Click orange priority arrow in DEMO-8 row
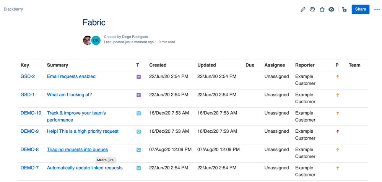 (x=338, y=150)
